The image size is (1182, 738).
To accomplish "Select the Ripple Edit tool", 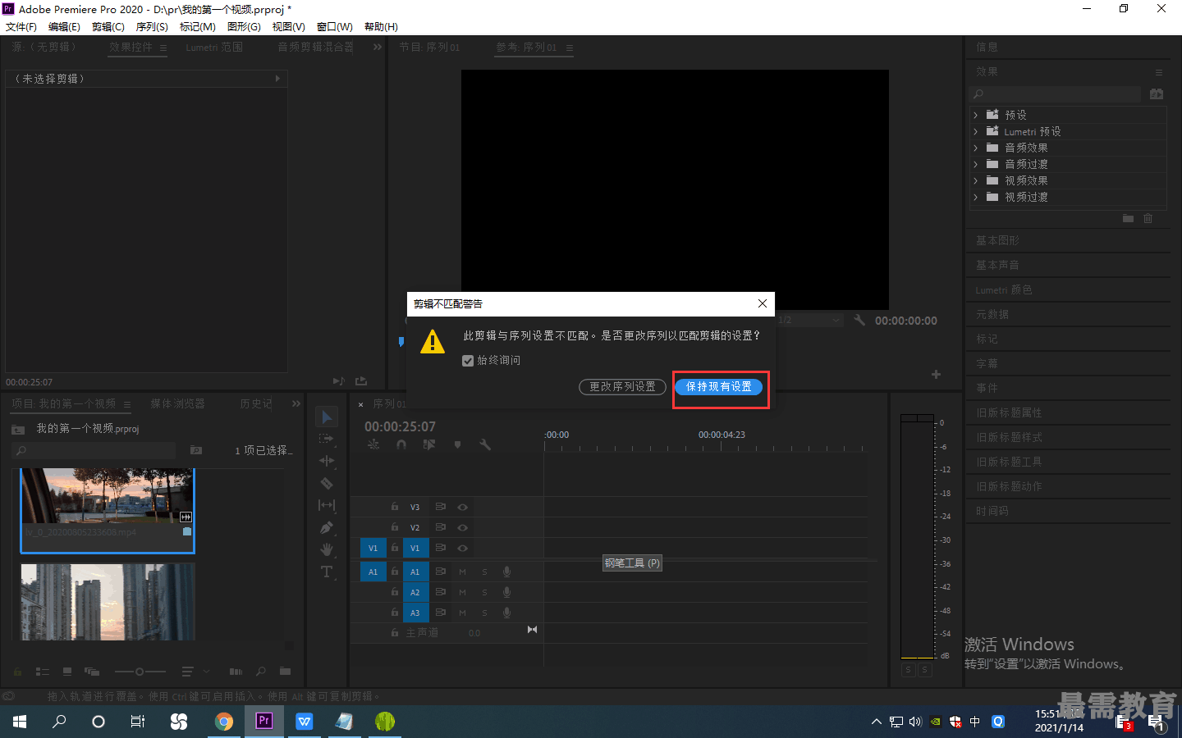I will tap(327, 461).
